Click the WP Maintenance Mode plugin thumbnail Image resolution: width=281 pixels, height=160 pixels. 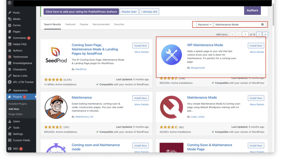[172, 55]
